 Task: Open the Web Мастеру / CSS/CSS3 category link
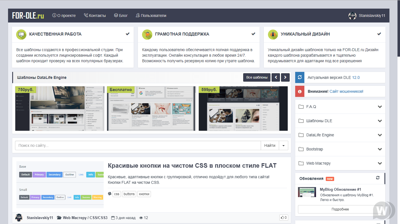[85, 218]
